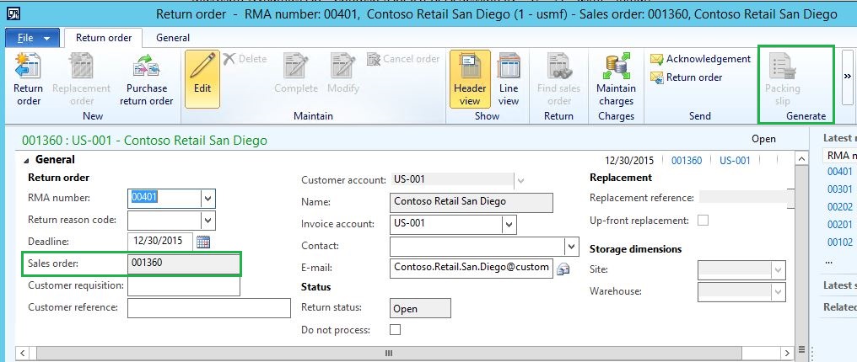Select RMA 00301 in Latest list
This screenshot has height=362, width=857.
pos(839,189)
